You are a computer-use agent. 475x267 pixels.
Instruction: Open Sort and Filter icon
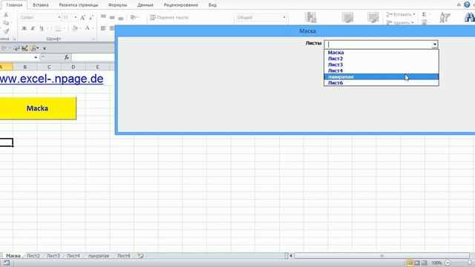445,18
